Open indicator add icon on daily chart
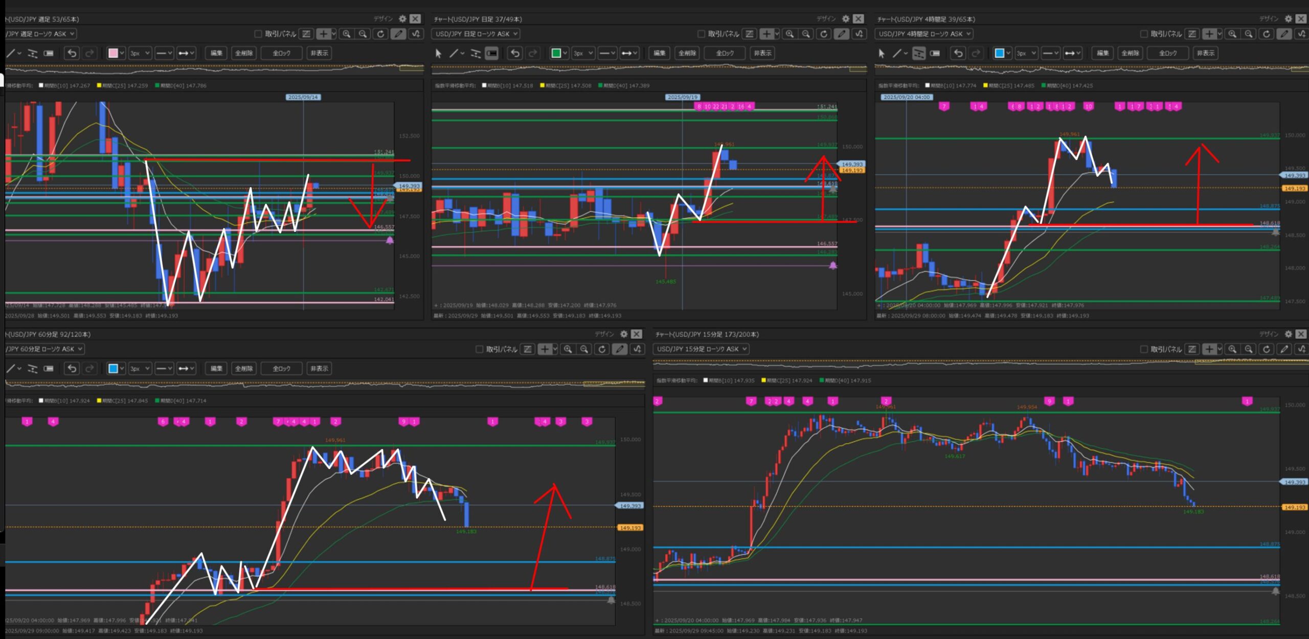The width and height of the screenshot is (1309, 639). coord(860,34)
